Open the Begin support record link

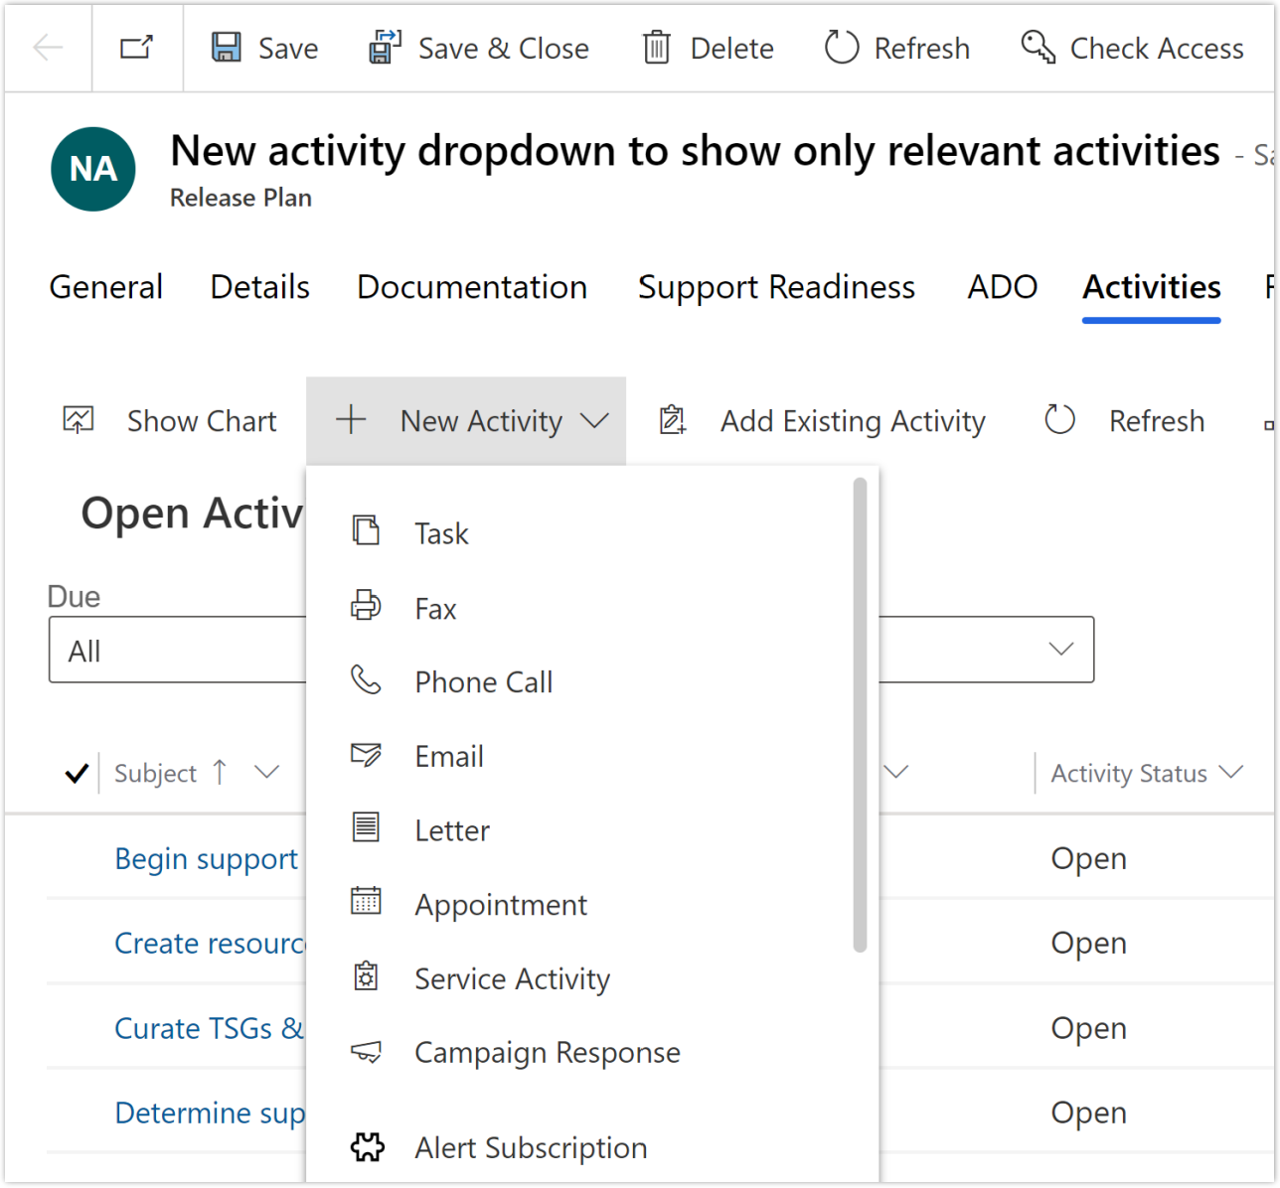pos(206,858)
